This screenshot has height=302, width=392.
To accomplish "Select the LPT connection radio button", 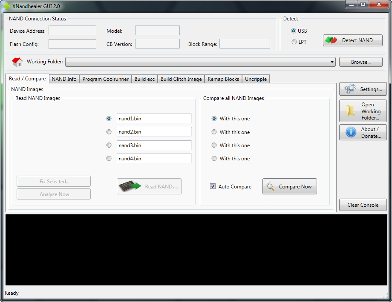I will click(x=294, y=42).
